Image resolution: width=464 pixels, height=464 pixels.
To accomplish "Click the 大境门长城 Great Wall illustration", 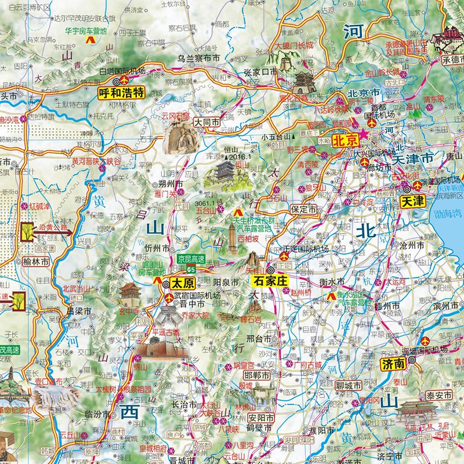I will click(282, 59).
